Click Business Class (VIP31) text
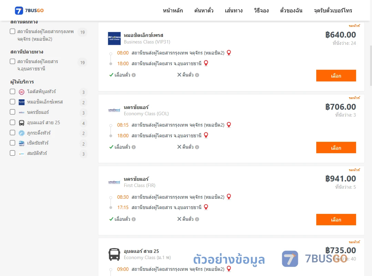The height and width of the screenshot is (276, 372). tap(147, 42)
